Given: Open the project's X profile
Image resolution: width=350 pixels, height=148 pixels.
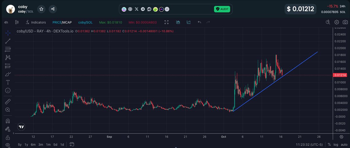Looking at the screenshot, I should [137, 9].
